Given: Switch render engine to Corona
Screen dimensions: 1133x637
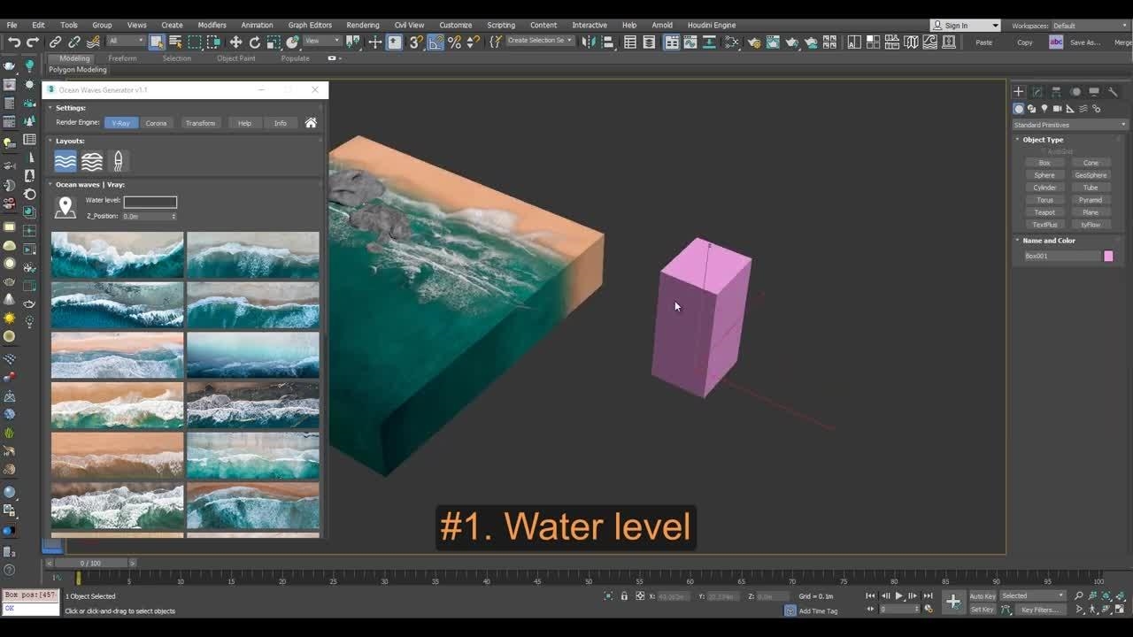Looking at the screenshot, I should click(156, 123).
